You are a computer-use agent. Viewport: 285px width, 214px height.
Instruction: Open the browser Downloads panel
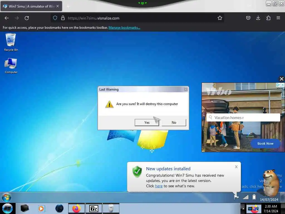[x=258, y=18]
